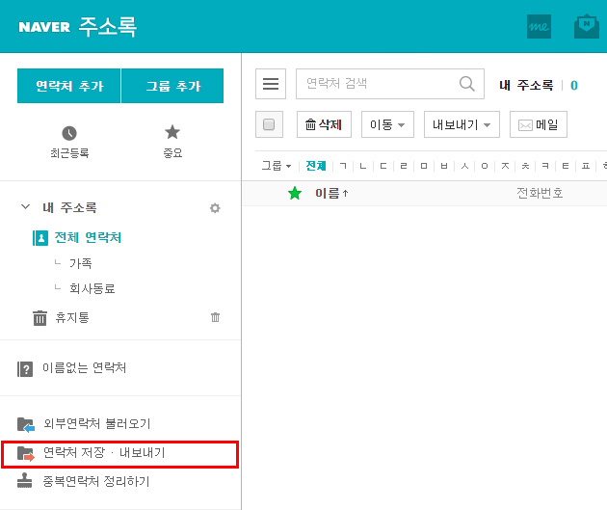Open 내 주소록 settings gear
This screenshot has width=607, height=510.
[x=215, y=208]
